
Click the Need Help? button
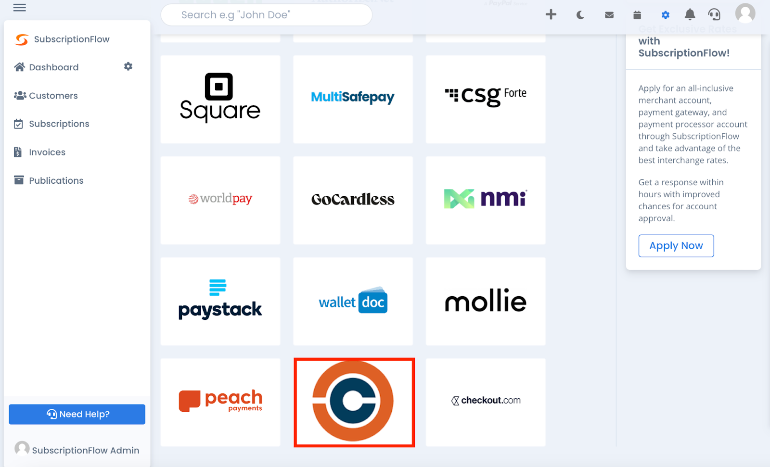77,414
